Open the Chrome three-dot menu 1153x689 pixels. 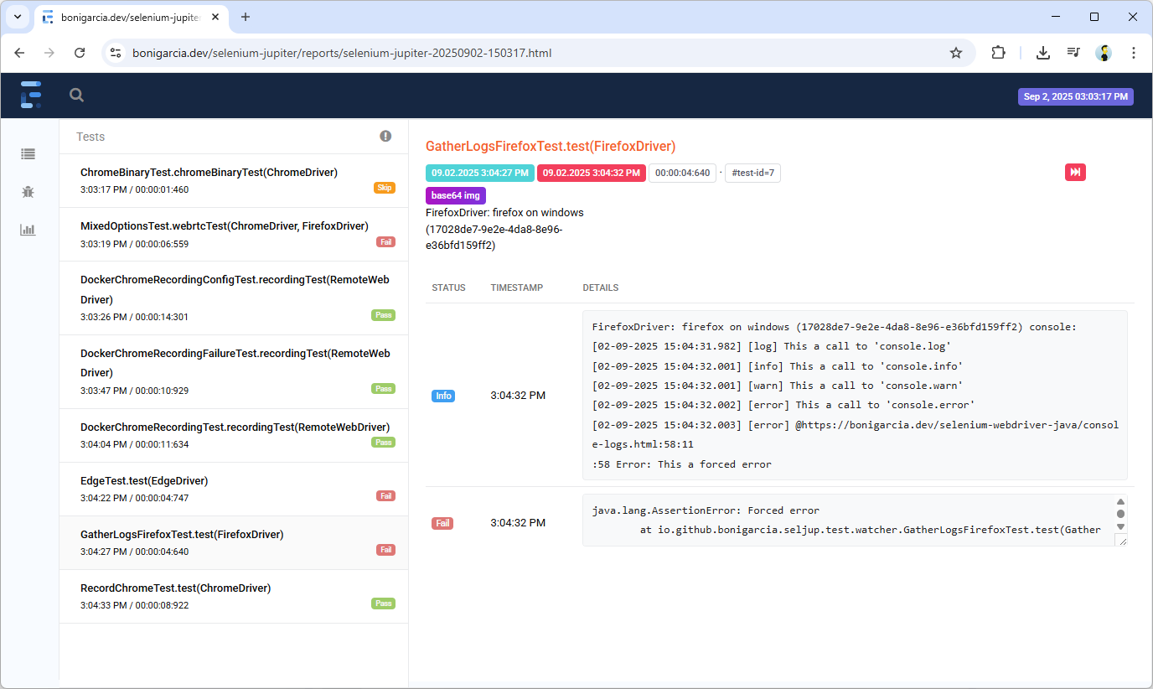coord(1134,53)
